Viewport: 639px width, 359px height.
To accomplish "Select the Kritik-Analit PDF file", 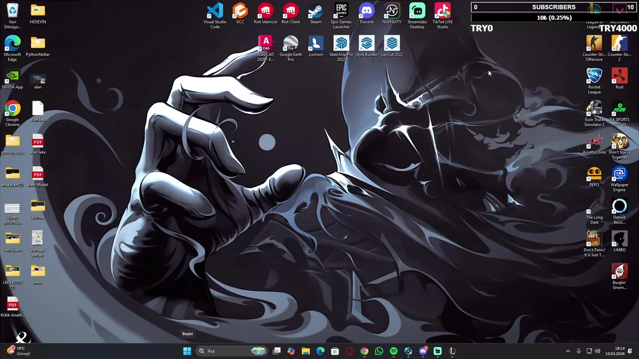I will [12, 307].
